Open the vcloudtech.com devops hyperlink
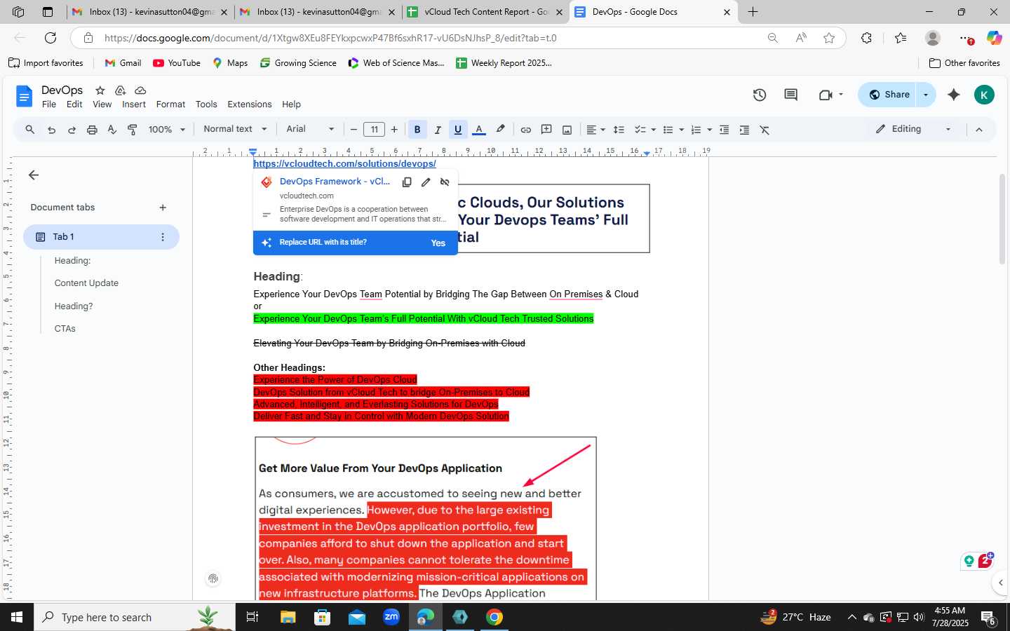Screen dimensions: 1010x631 click(x=344, y=163)
